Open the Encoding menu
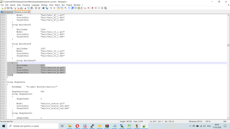The image size is (230, 129). (x=26, y=5)
